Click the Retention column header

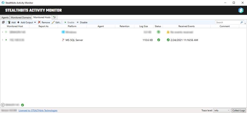click(x=124, y=26)
